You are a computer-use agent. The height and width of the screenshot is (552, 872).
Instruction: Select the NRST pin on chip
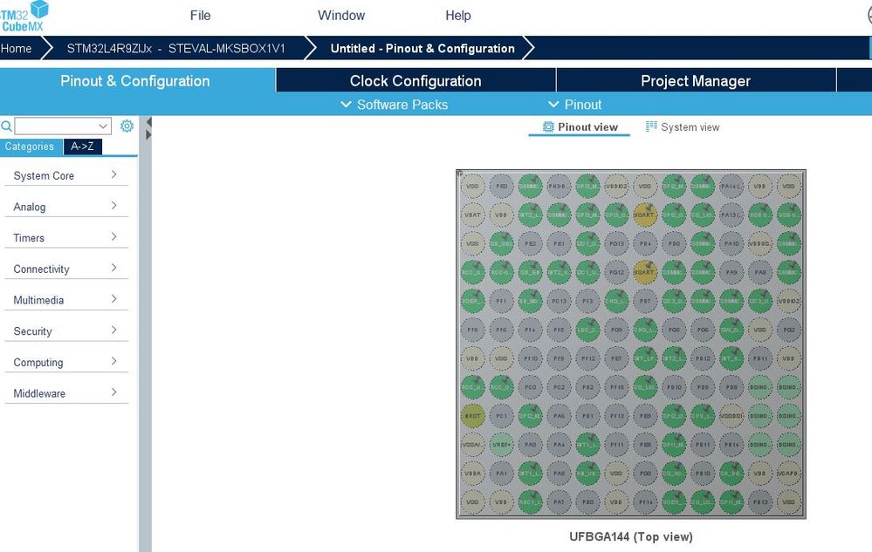click(472, 416)
